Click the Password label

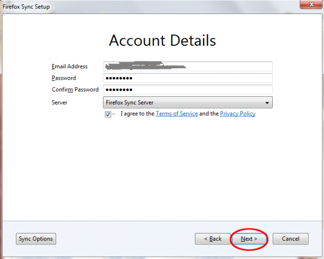64,78
